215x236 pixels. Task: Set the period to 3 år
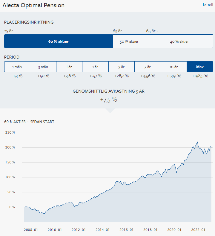click(122, 67)
